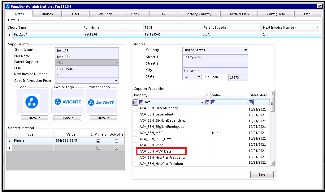The image size is (325, 193).
Task: Toggle DoNotTe checkbox in the new contact row
Action: click(x=116, y=148)
